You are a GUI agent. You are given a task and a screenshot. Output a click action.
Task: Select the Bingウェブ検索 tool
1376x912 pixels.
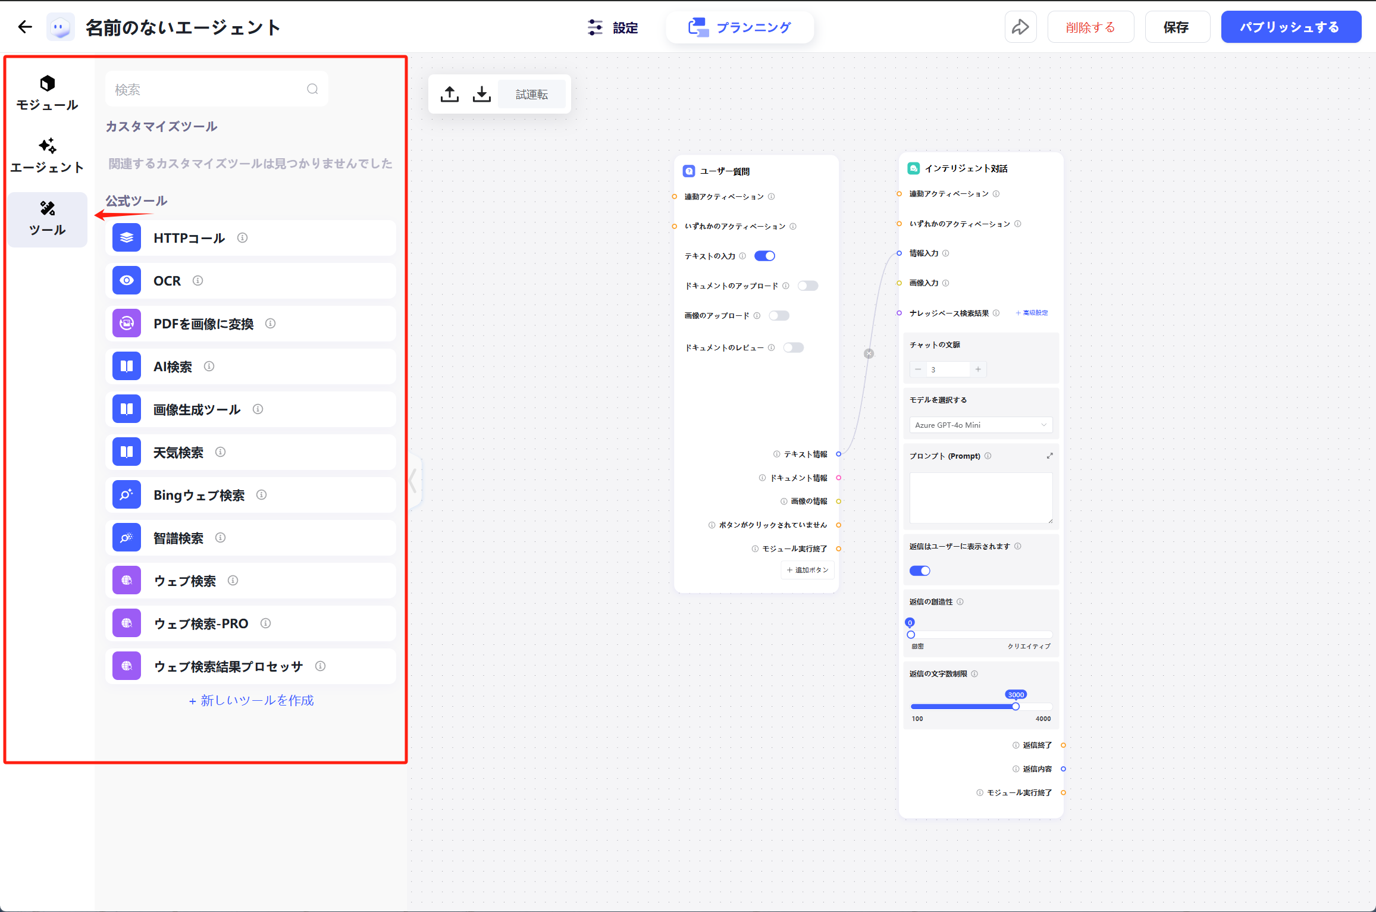(x=199, y=495)
